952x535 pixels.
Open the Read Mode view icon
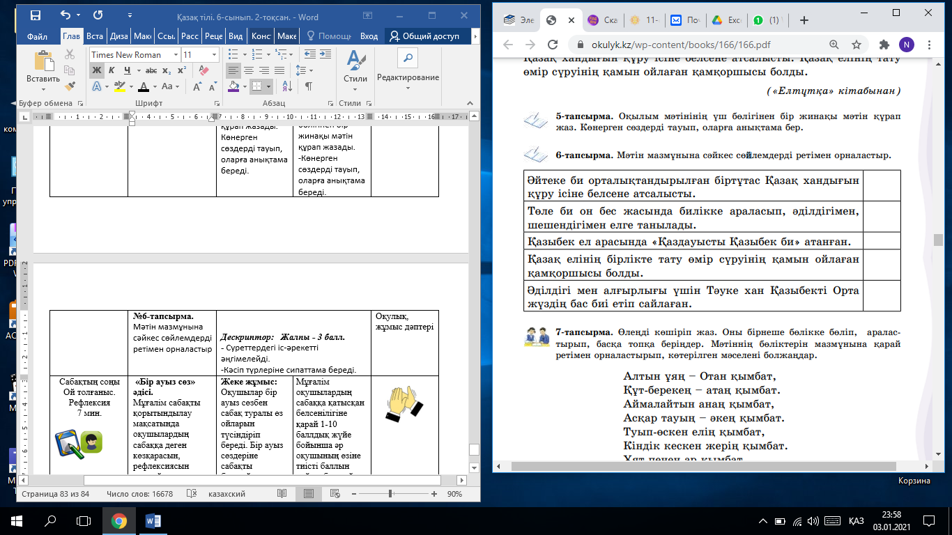coord(282,493)
